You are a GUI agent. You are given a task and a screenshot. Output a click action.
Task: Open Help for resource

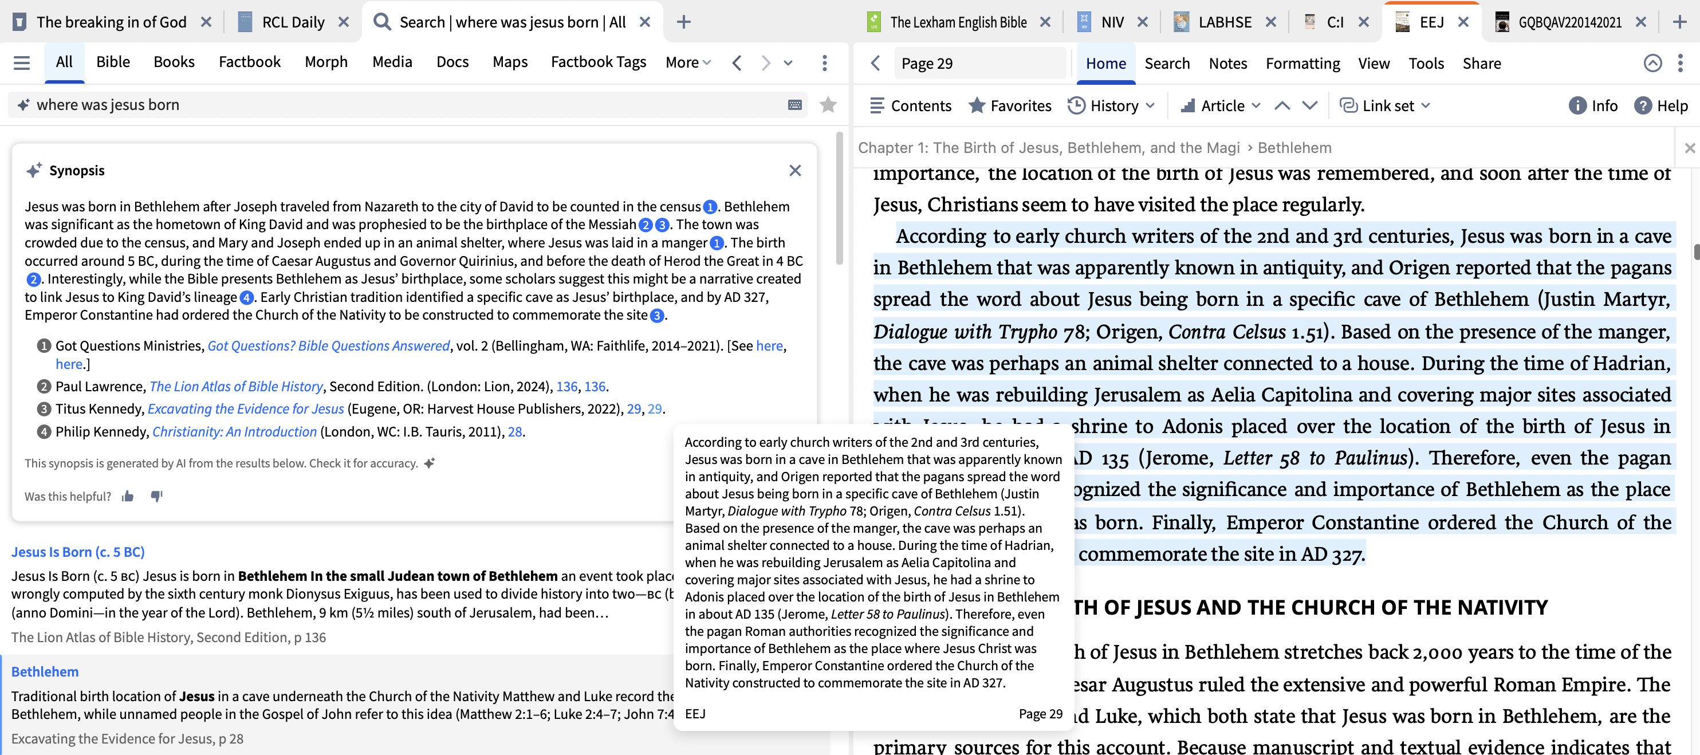coord(1660,105)
